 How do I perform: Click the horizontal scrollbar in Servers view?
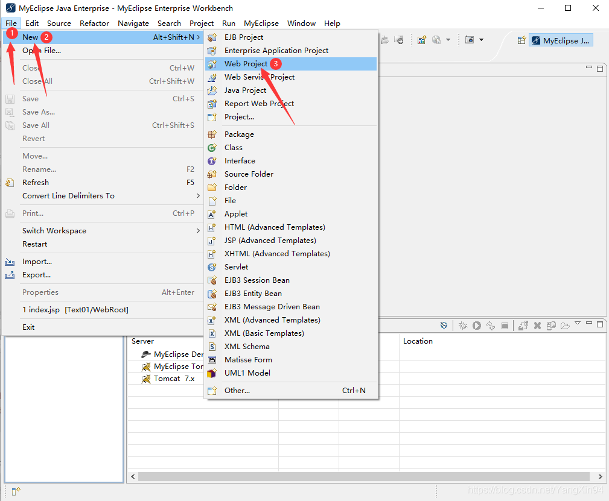pos(364,476)
